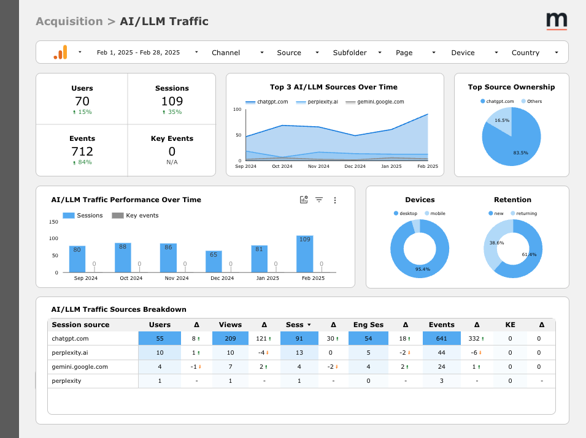The height and width of the screenshot is (438, 586).
Task: Toggle Key events legend swatch in bar chart
Action: click(x=118, y=215)
